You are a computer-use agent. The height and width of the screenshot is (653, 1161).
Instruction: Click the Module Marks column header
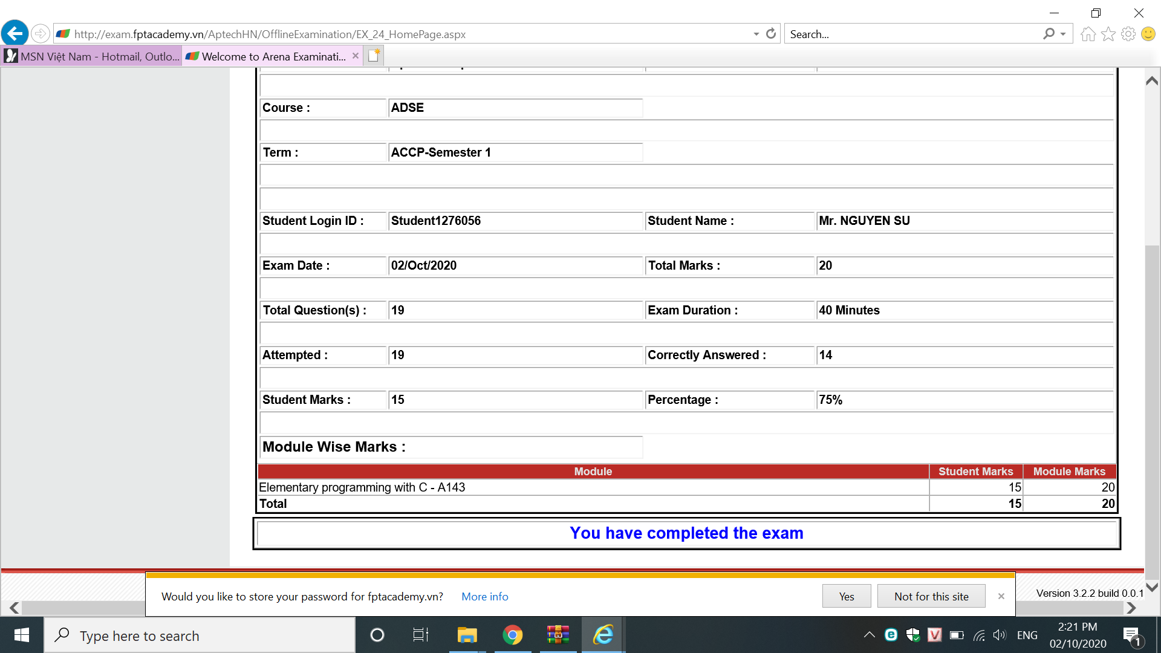(x=1068, y=472)
